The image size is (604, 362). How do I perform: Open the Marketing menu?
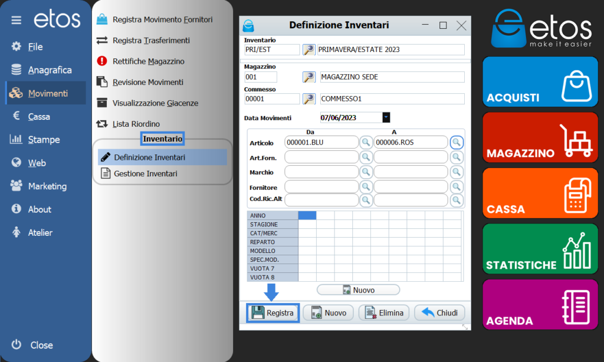(47, 186)
